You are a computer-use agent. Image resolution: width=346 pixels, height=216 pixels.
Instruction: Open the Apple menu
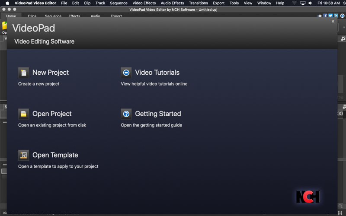click(7, 3)
